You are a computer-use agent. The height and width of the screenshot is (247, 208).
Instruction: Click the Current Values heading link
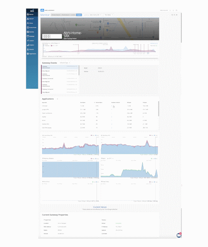pos(100,207)
